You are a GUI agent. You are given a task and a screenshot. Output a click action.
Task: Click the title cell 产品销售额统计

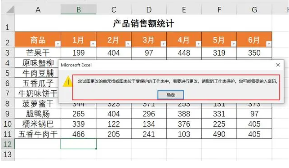click(143, 23)
